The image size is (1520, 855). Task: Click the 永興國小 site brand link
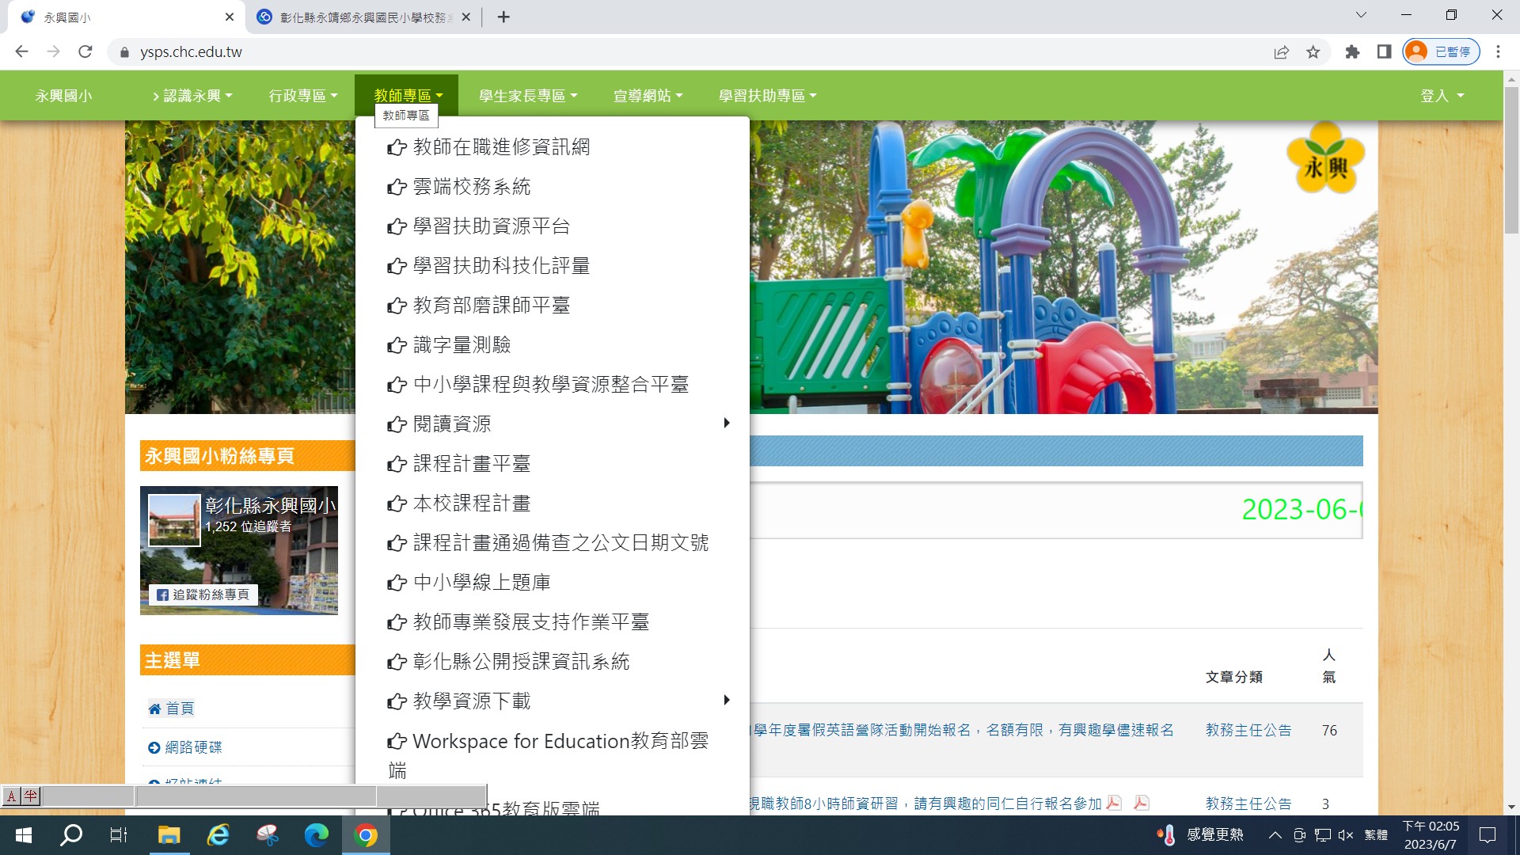[63, 96]
